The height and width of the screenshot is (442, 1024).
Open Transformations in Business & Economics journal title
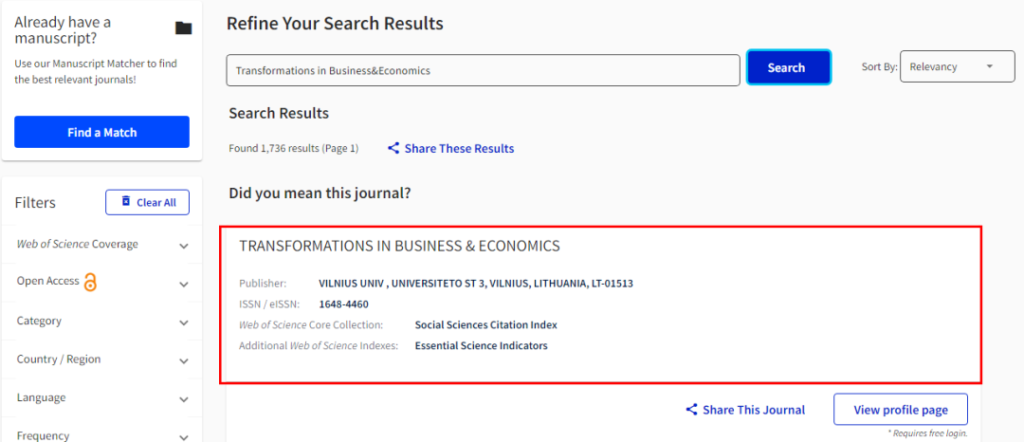click(400, 247)
